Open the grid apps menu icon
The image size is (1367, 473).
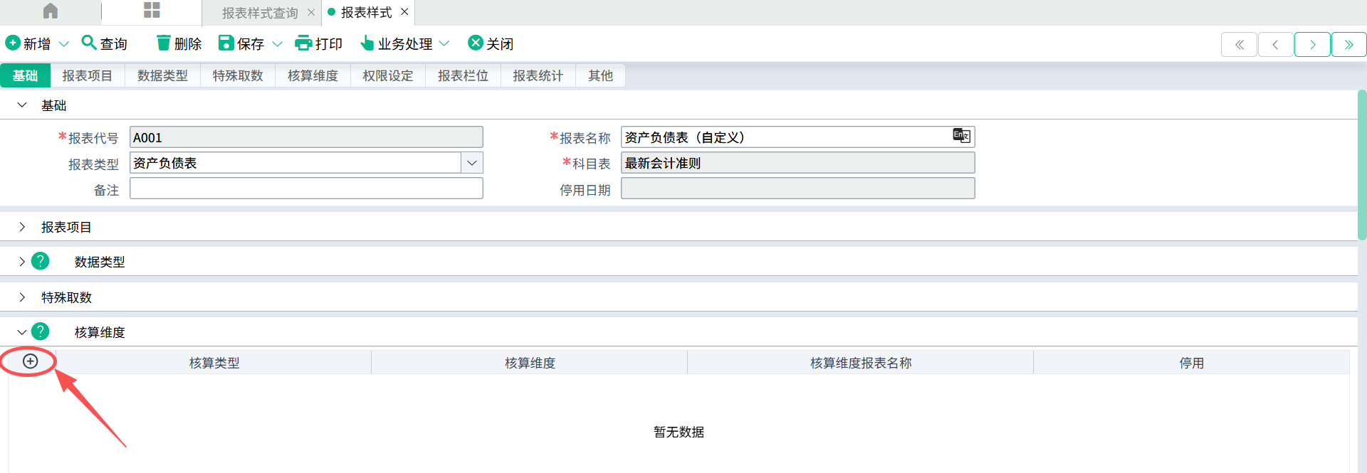(152, 10)
